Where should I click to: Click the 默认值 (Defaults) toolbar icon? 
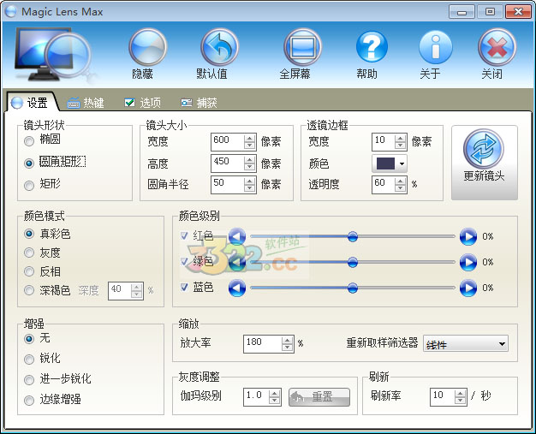click(x=219, y=47)
